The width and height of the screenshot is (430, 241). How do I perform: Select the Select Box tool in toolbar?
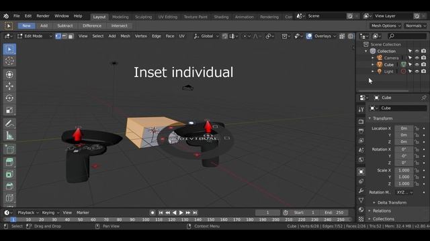(9, 49)
